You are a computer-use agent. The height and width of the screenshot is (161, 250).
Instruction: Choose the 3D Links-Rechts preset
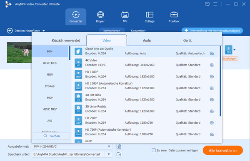coord(144,109)
